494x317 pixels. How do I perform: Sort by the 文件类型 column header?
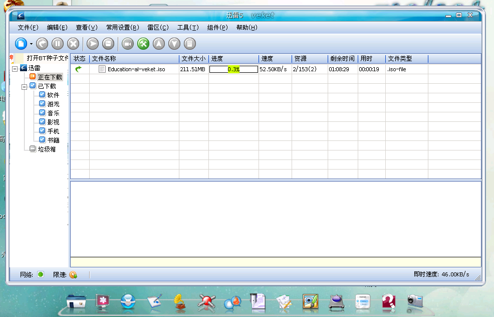407,58
